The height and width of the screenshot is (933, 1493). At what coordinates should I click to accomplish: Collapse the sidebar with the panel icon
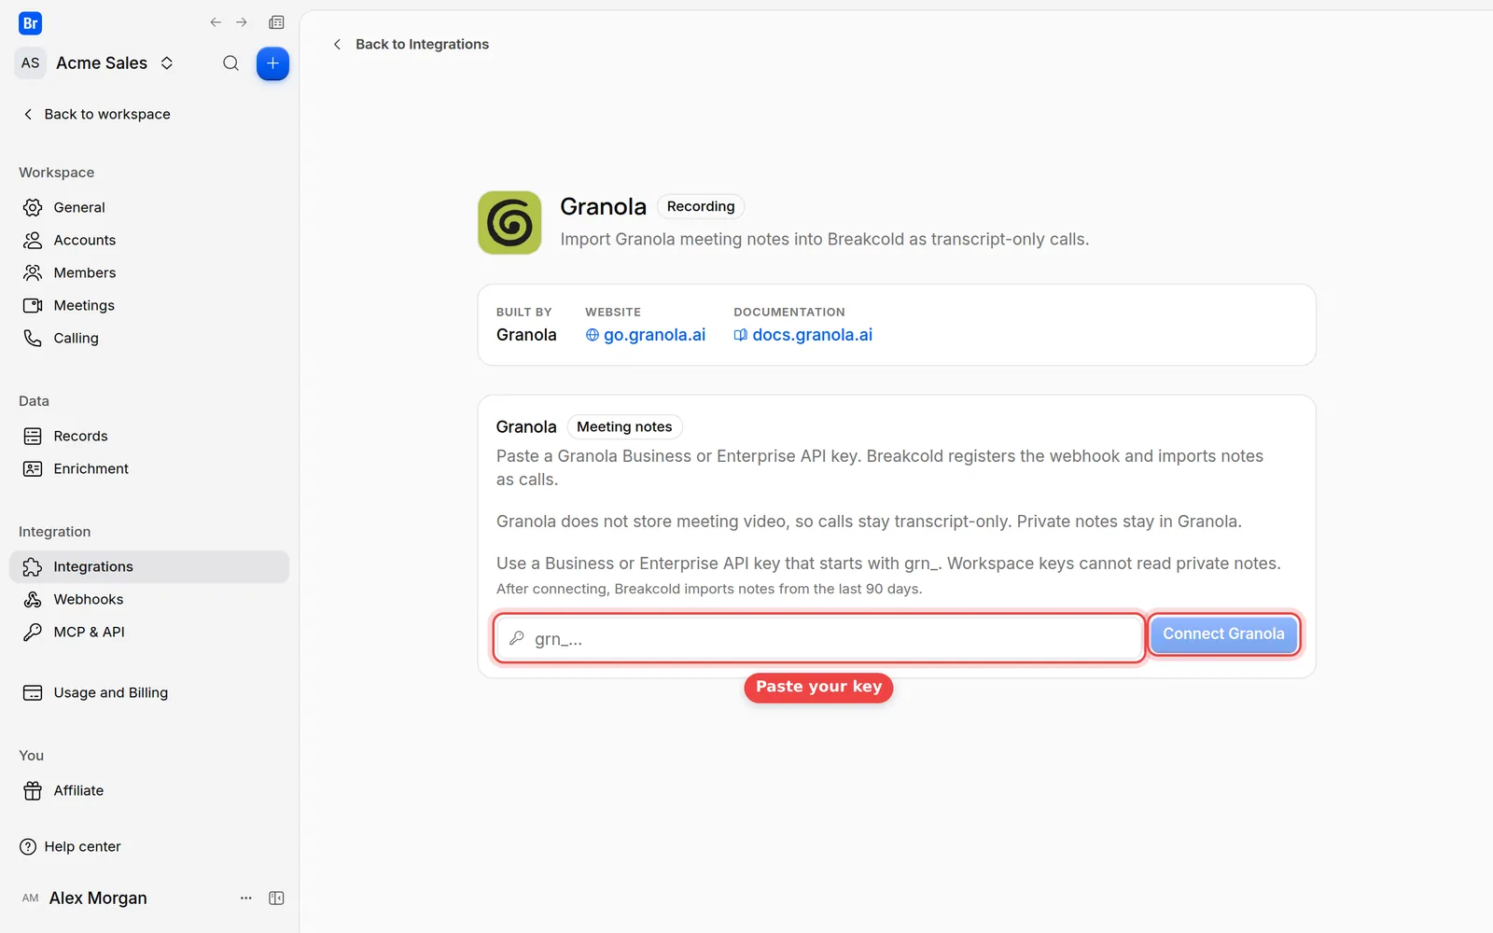276,898
